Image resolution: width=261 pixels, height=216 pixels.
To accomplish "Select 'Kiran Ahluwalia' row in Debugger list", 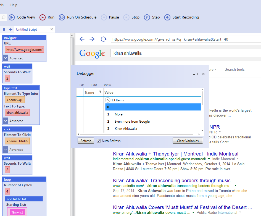I will [x=153, y=129].
